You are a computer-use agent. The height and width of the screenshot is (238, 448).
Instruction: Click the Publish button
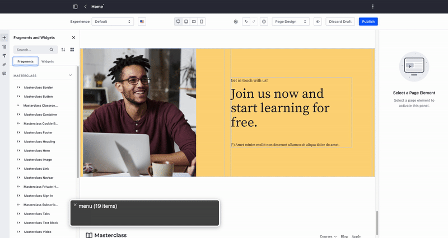[368, 22]
